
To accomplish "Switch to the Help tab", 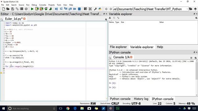I will pyautogui.click(x=160, y=47).
